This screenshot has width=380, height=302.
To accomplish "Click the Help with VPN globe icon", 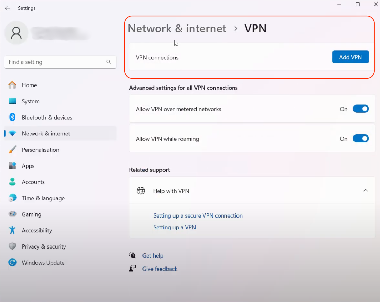I will point(140,191).
